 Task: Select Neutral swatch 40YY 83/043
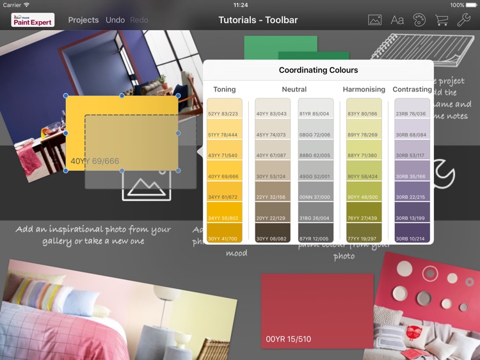tap(273, 108)
